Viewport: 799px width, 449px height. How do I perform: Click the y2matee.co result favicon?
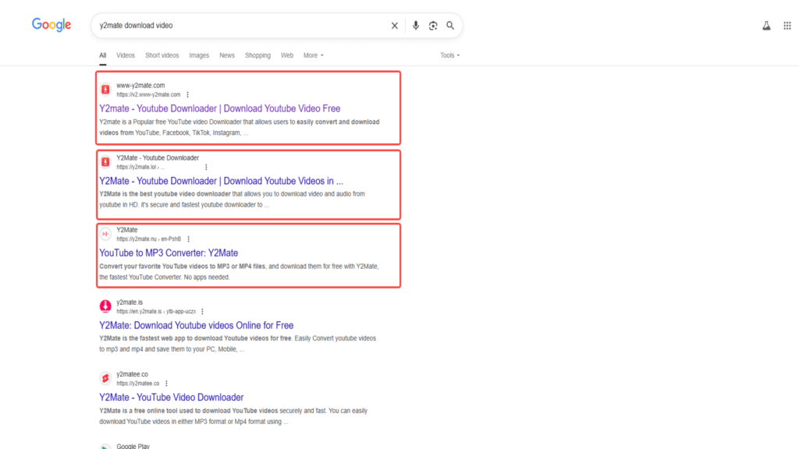[x=105, y=379]
